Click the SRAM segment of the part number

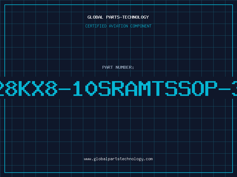(x=125, y=88)
